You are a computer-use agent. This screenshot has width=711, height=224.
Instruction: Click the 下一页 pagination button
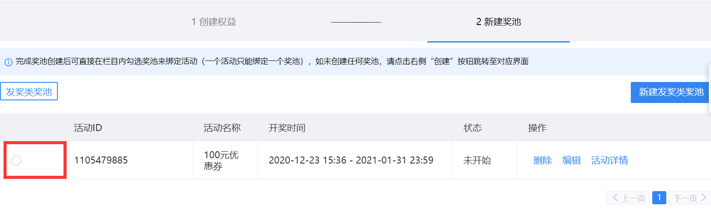pos(690,198)
